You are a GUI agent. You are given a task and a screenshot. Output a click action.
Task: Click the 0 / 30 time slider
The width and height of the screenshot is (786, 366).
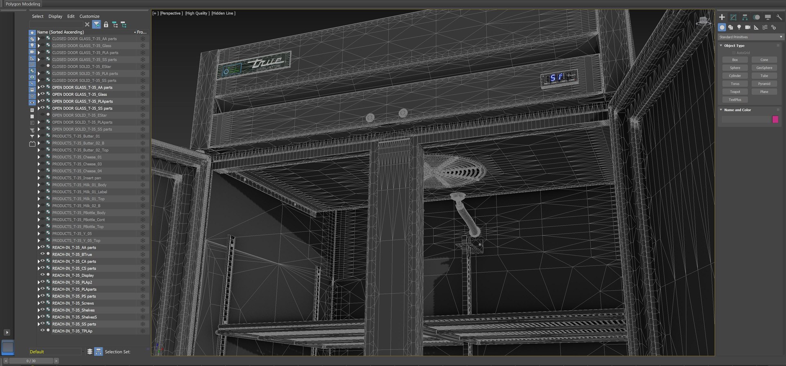[31, 361]
